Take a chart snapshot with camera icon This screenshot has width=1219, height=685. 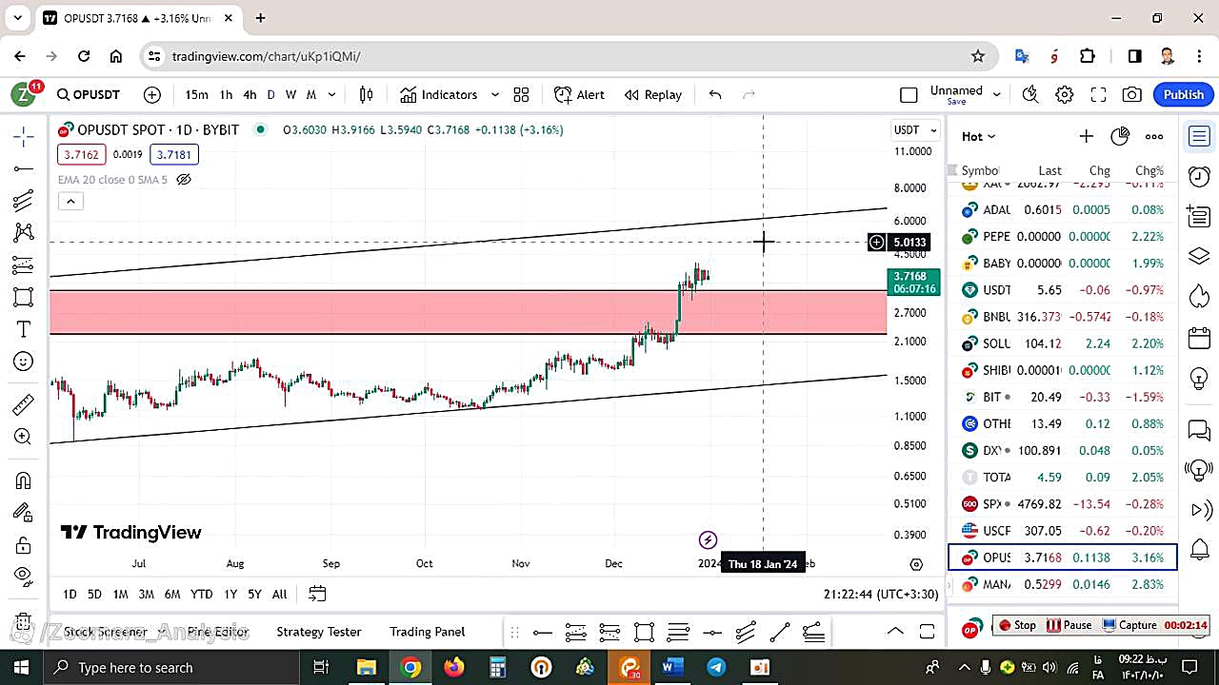click(x=1132, y=94)
